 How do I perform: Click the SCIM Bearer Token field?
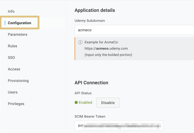[x=119, y=126]
